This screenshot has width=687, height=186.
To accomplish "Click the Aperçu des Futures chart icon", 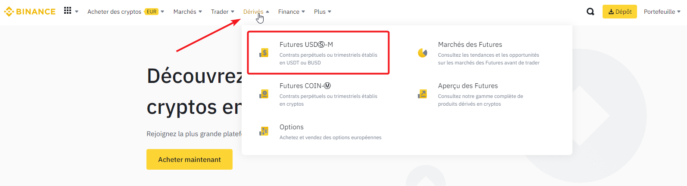I will [423, 94].
